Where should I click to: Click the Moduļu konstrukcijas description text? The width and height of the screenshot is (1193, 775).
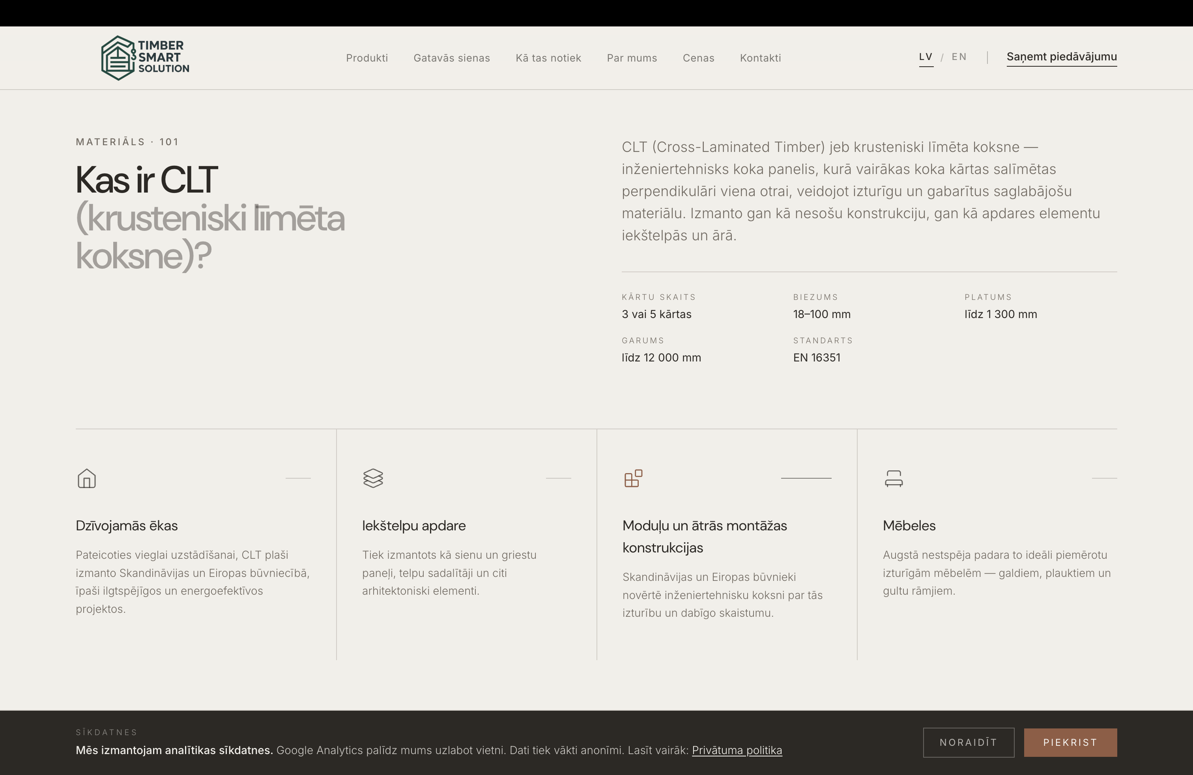pos(722,595)
